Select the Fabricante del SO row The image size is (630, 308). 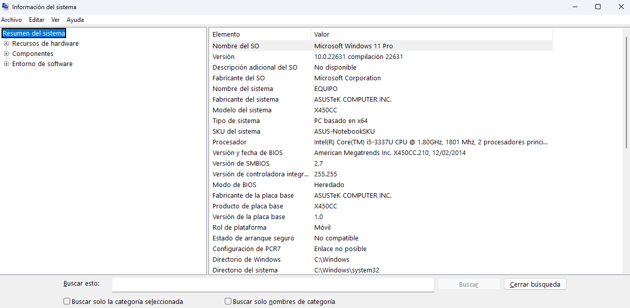click(x=381, y=78)
